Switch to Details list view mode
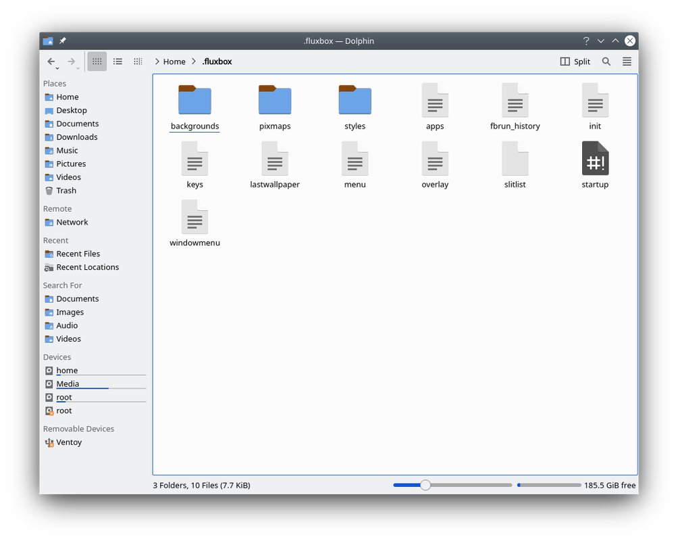This screenshot has height=541, width=678. tap(118, 62)
